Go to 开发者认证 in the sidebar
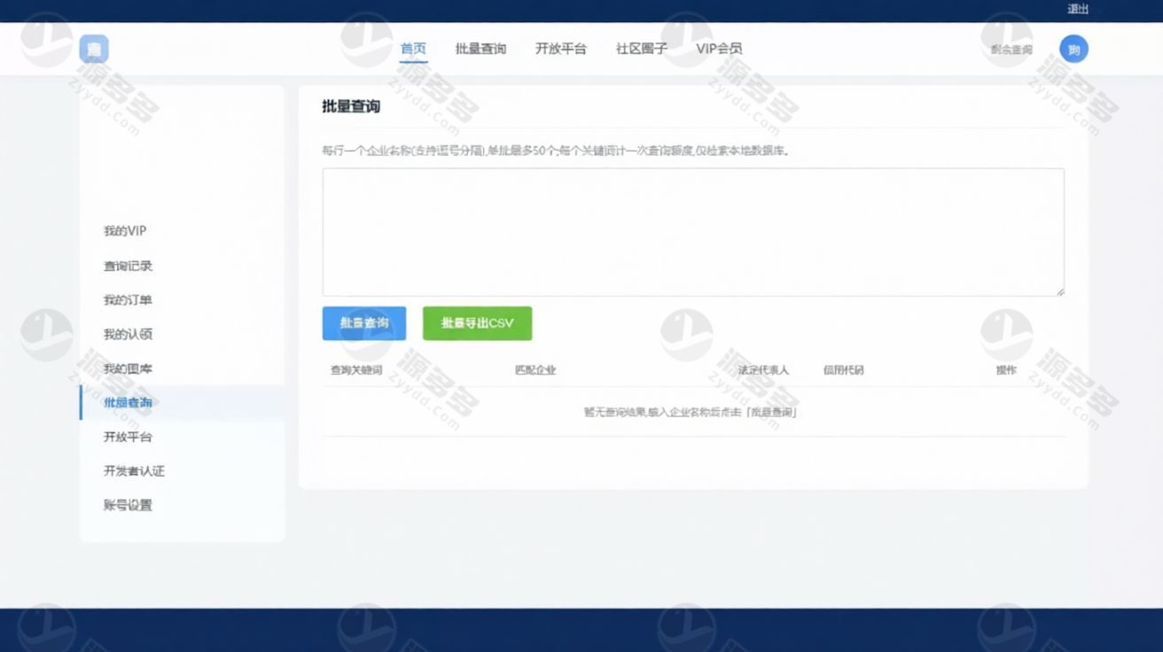1163x652 pixels. pos(134,471)
